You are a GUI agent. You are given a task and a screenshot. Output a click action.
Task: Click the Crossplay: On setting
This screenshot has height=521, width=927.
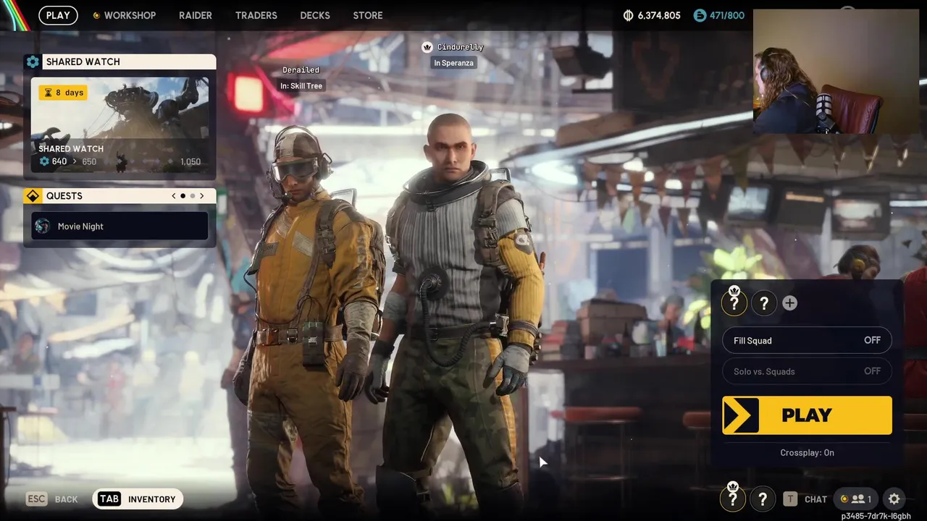coord(807,453)
